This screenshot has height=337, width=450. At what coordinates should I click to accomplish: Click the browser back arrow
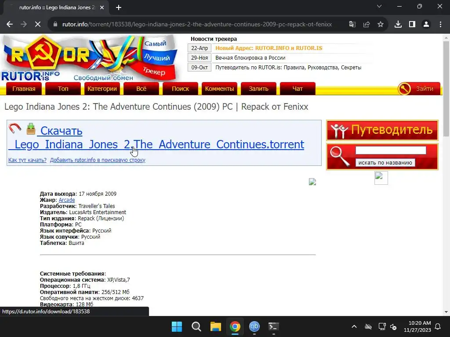10,25
